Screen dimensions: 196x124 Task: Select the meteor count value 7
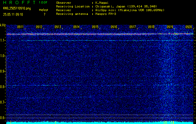click(45, 14)
